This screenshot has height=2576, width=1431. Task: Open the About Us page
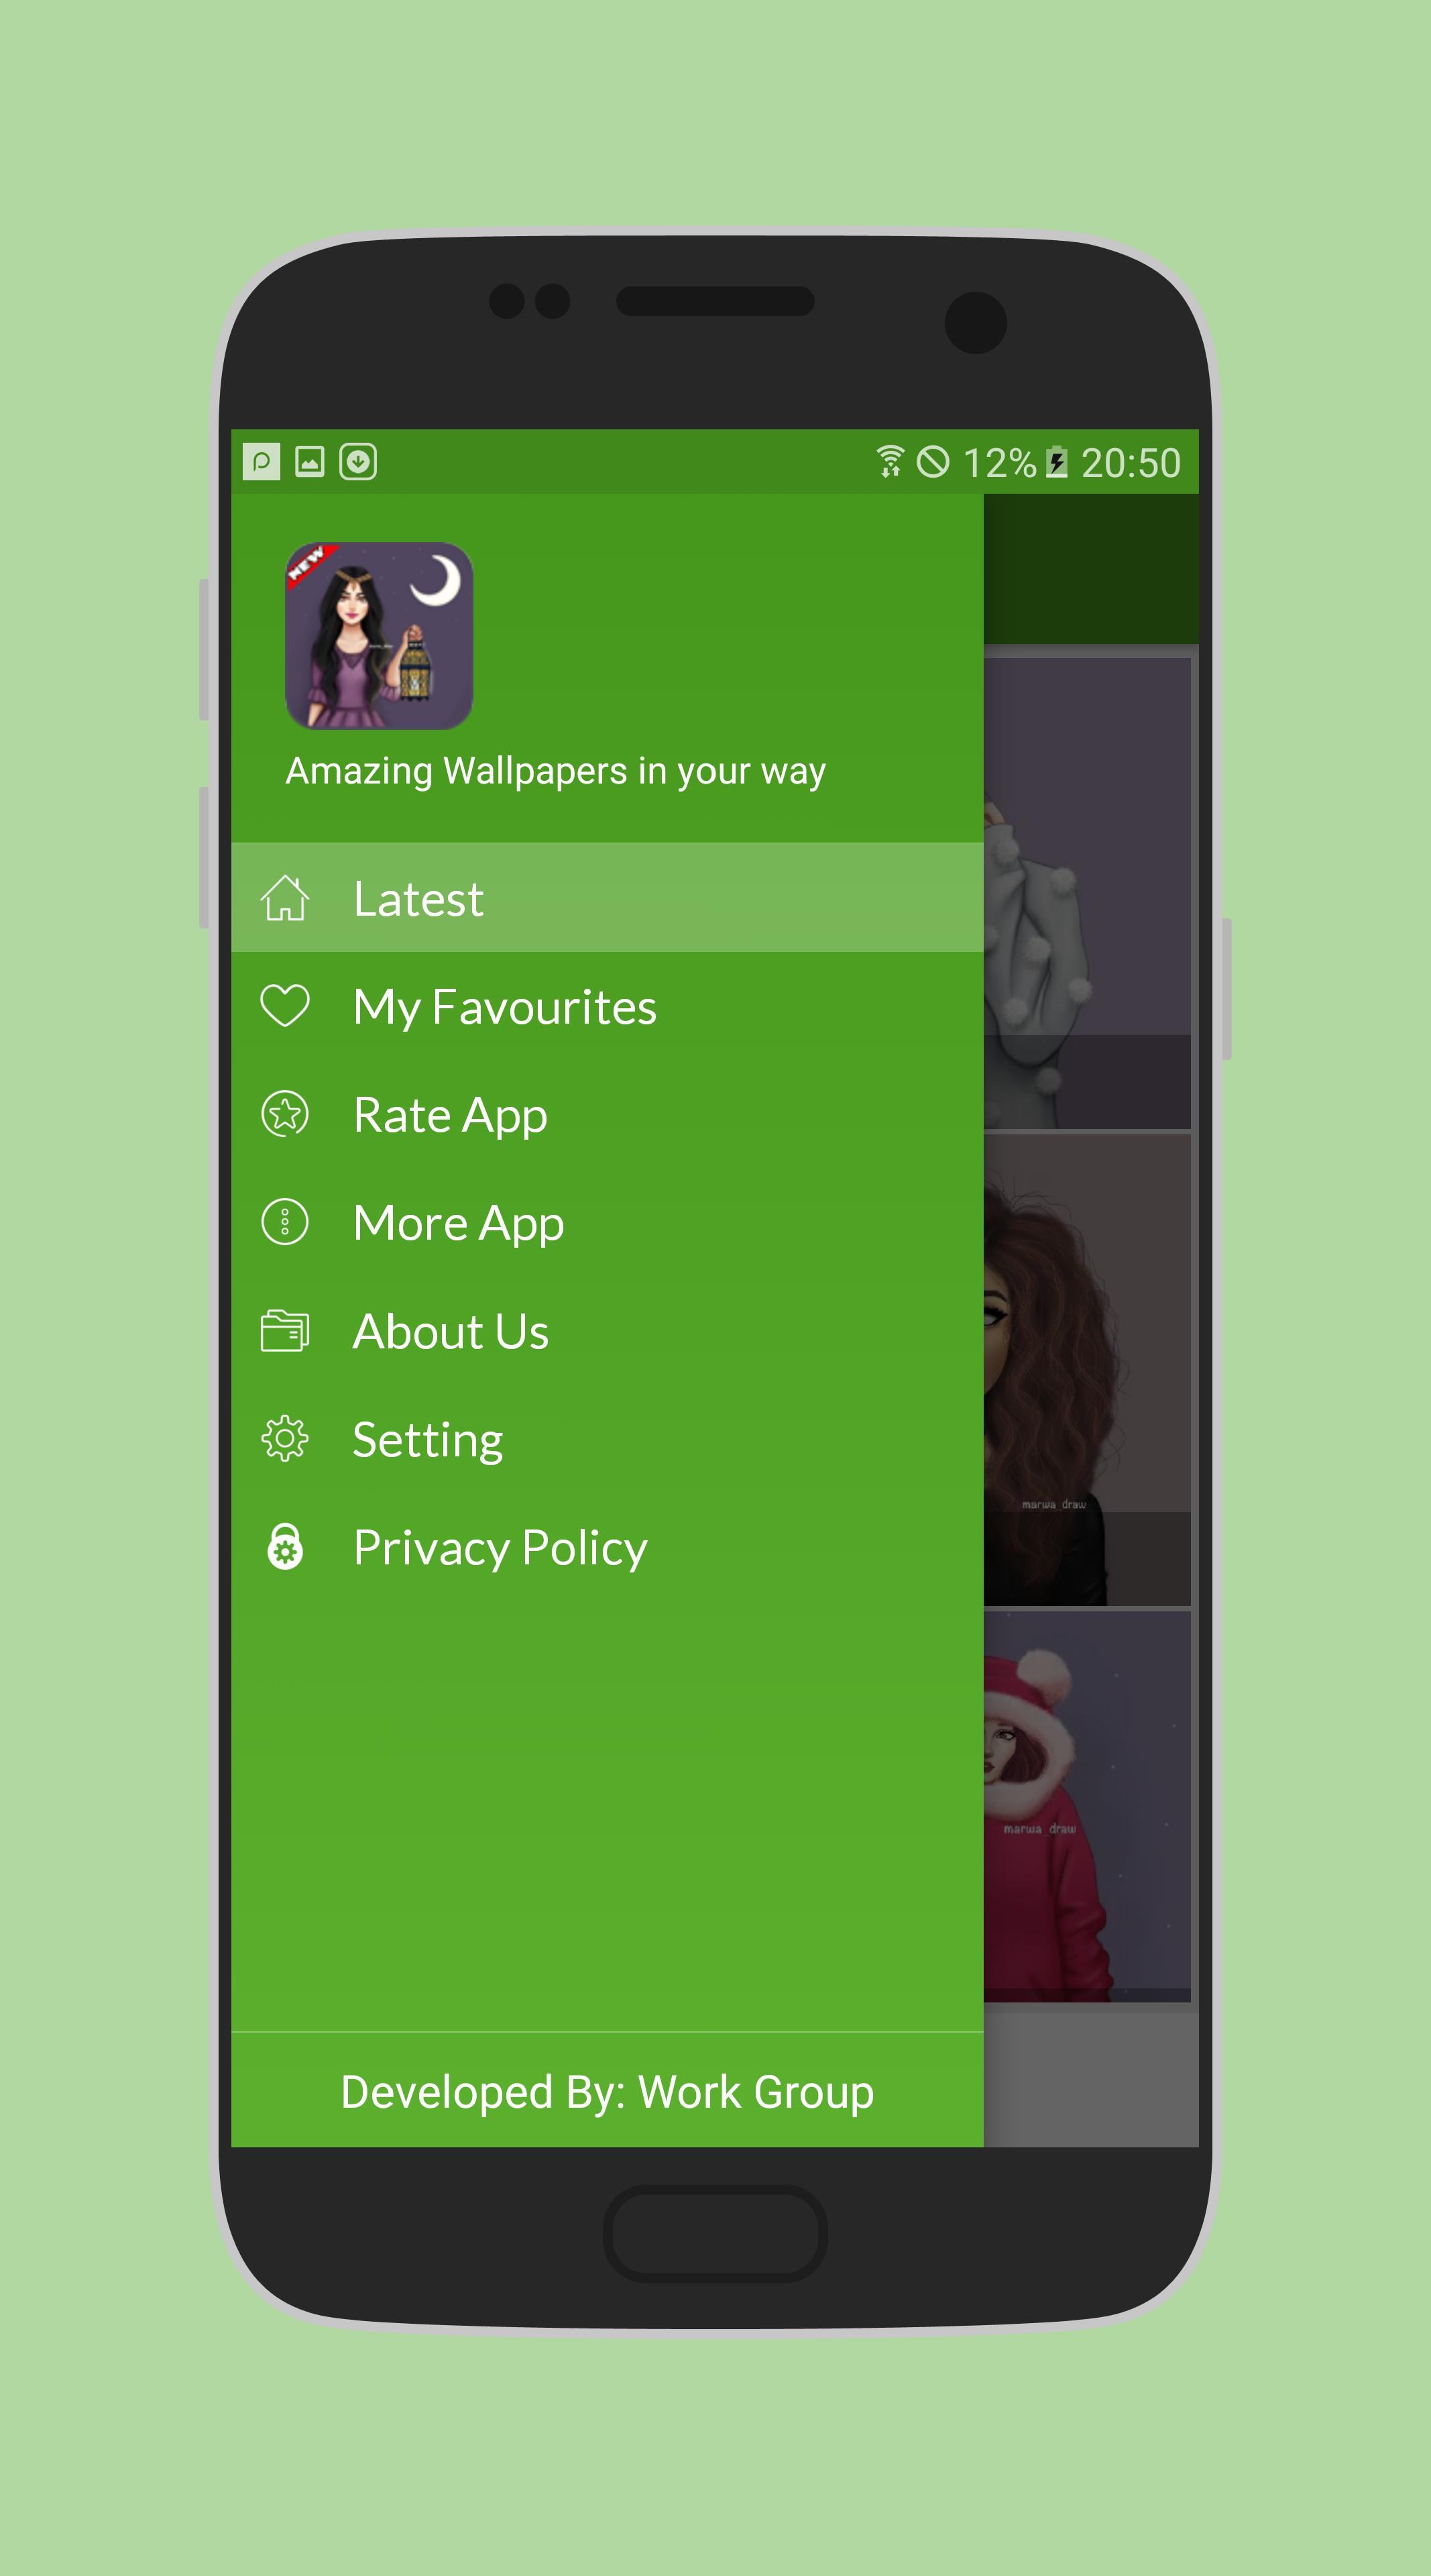click(451, 1332)
